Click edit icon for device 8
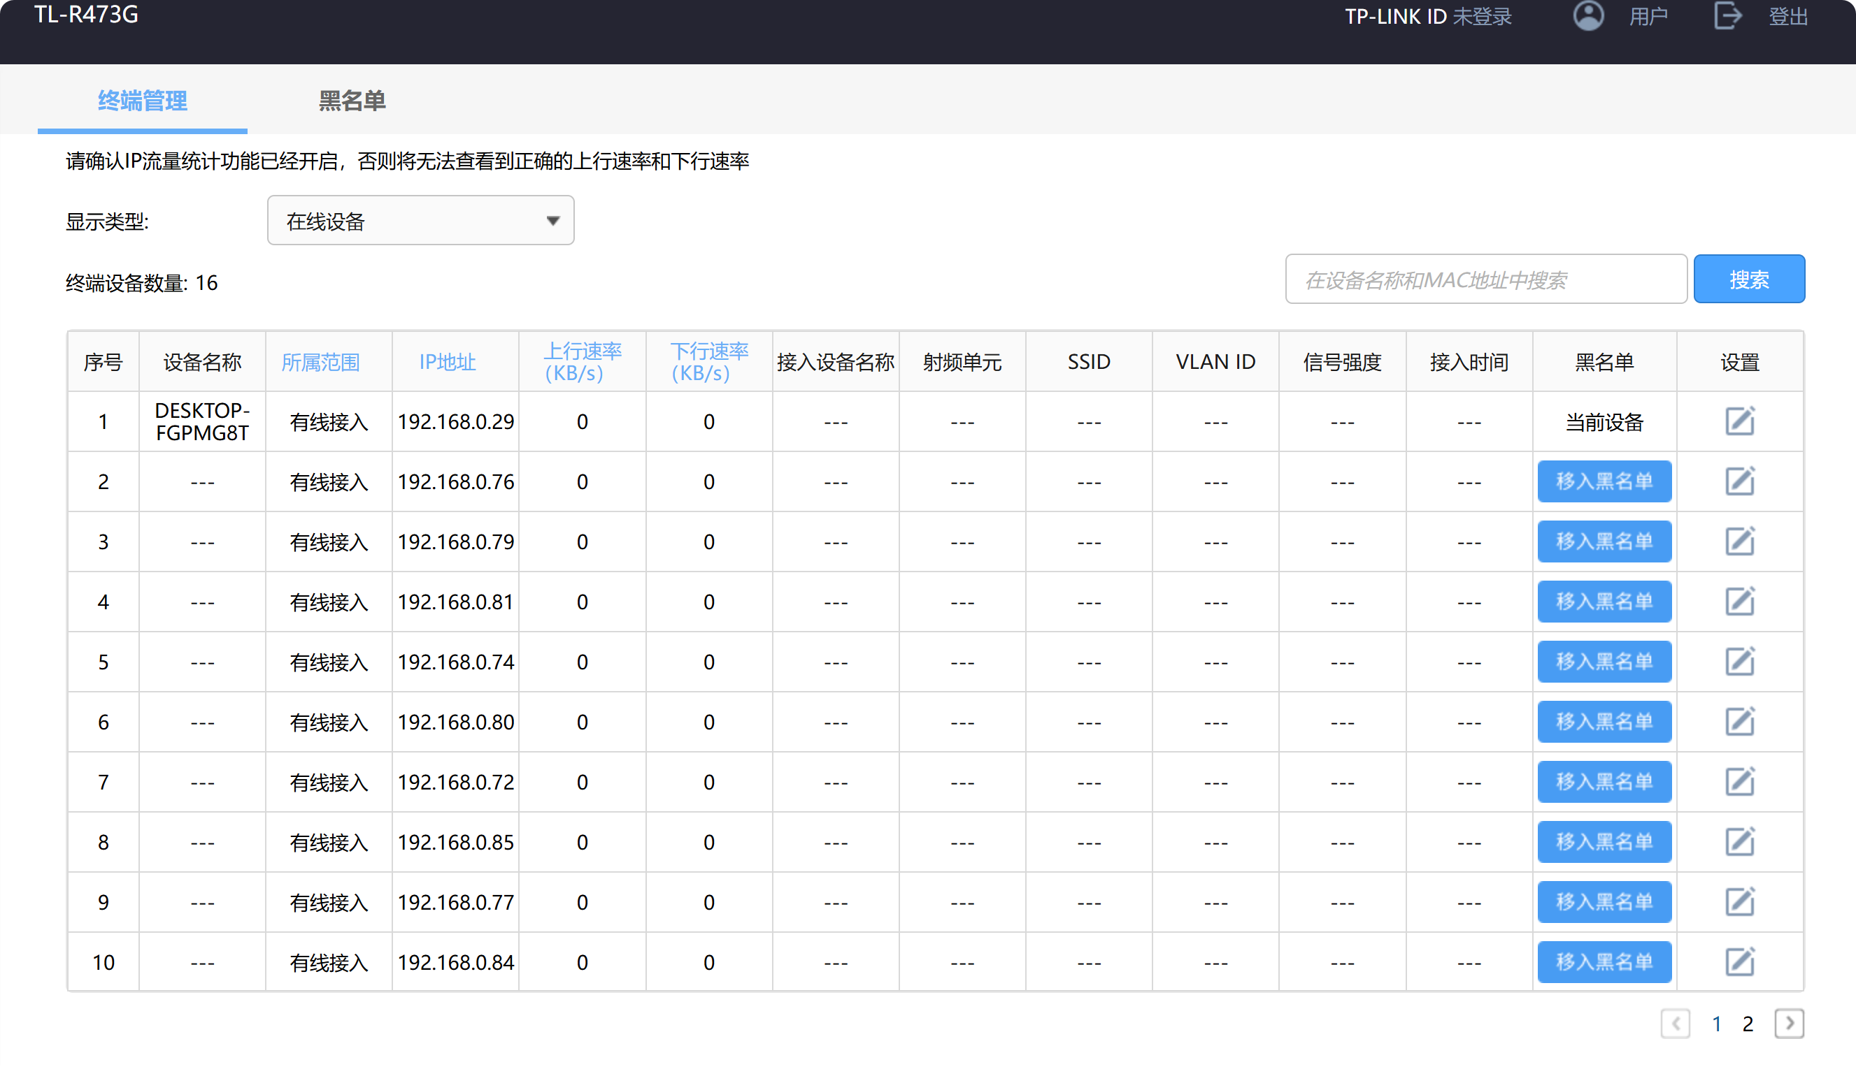 point(1740,842)
